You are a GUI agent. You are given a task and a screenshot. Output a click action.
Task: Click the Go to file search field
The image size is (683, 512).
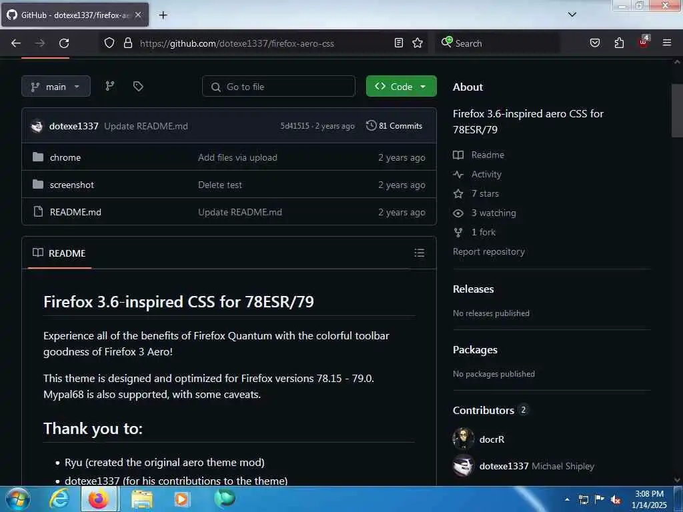click(x=279, y=86)
